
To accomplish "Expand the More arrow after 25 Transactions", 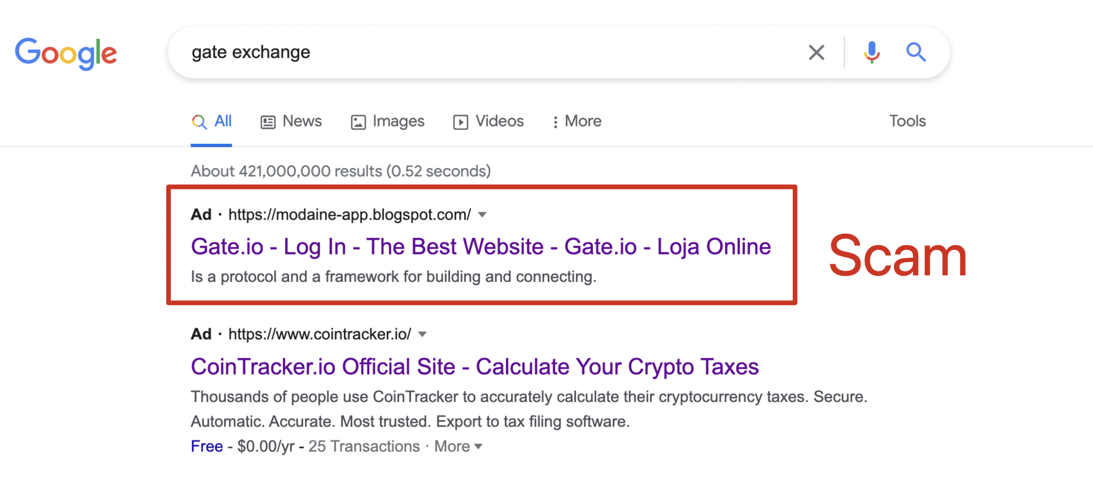I will tap(479, 446).
